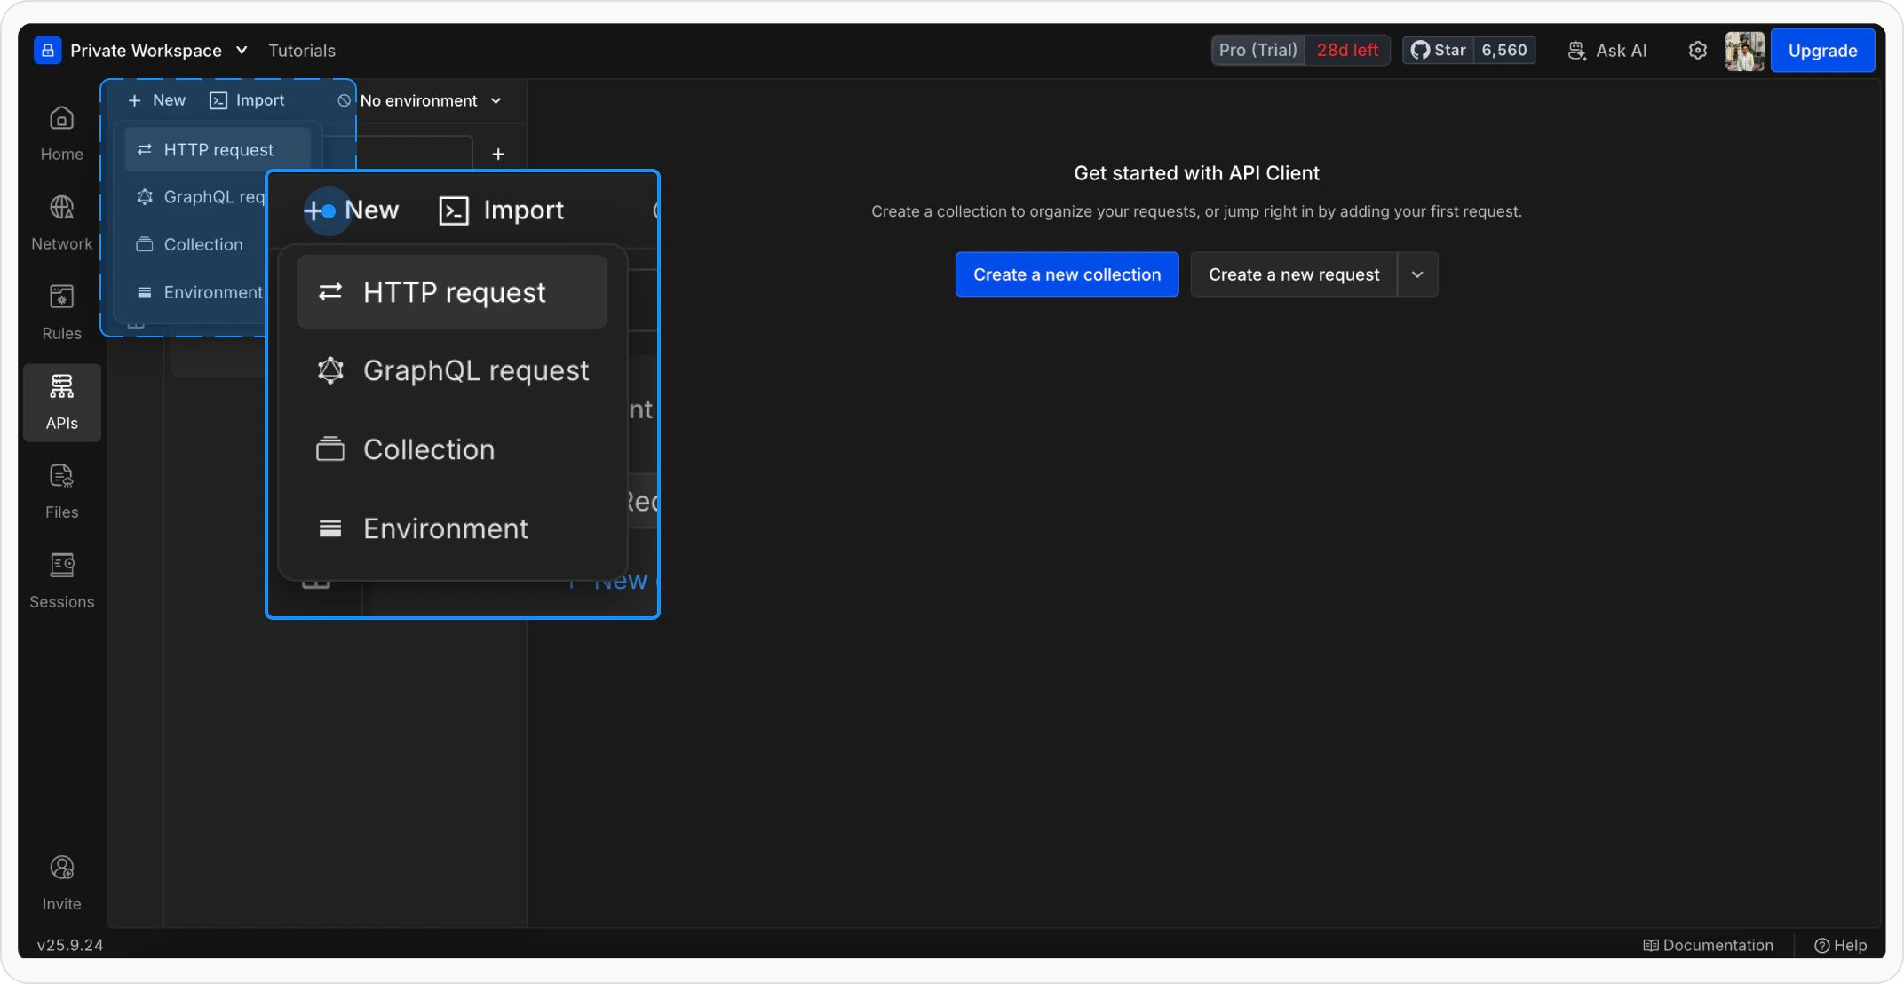Viewport: 1904px width, 984px height.
Task: Open the Create a new request dropdown arrow
Action: coord(1417,274)
